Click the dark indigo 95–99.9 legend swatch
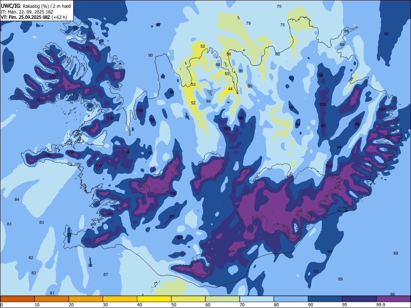 click(x=359, y=299)
